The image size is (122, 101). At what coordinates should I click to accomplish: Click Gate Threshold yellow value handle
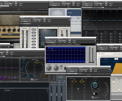(37, 62)
